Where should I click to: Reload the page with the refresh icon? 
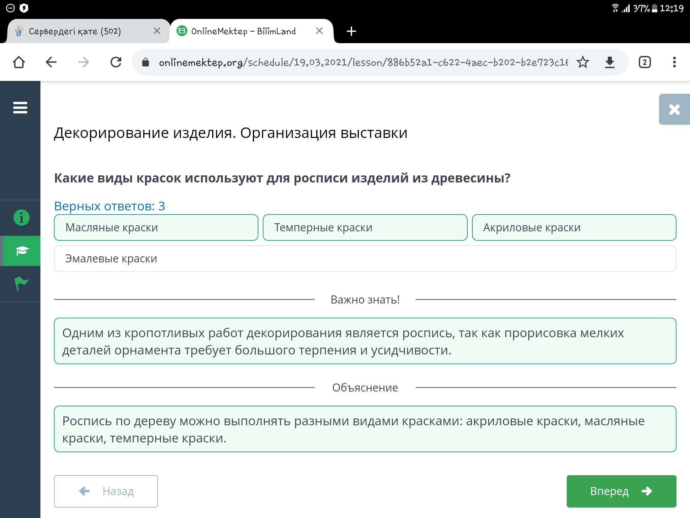[x=116, y=62]
